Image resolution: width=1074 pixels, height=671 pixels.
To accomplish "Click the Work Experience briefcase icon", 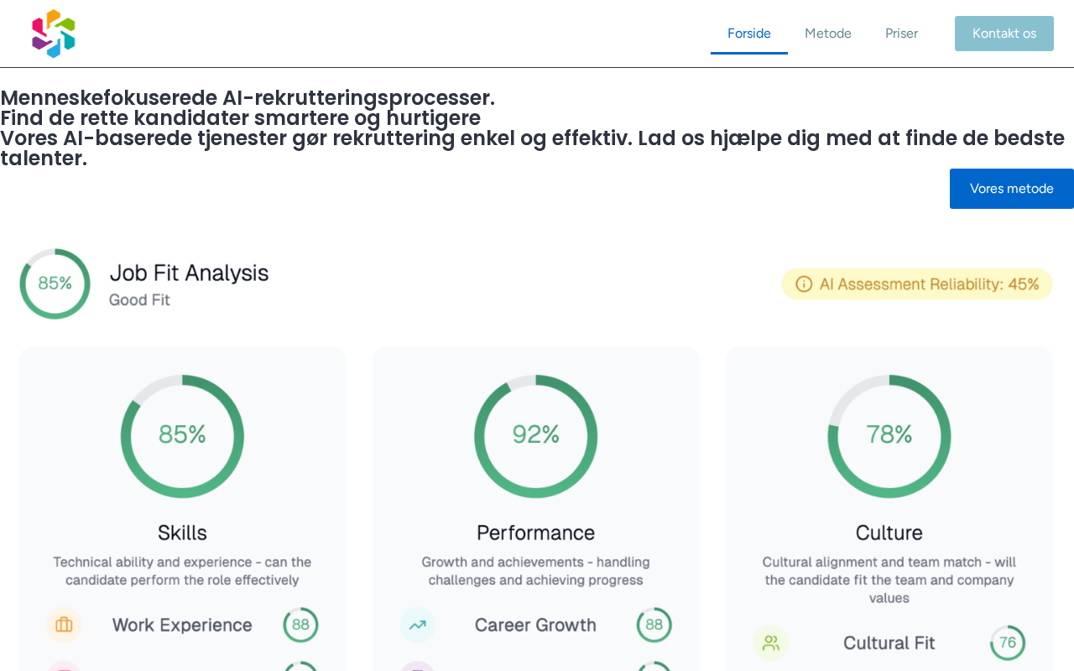I will [64, 625].
